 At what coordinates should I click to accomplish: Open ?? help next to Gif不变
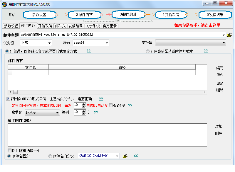coord(130,105)
